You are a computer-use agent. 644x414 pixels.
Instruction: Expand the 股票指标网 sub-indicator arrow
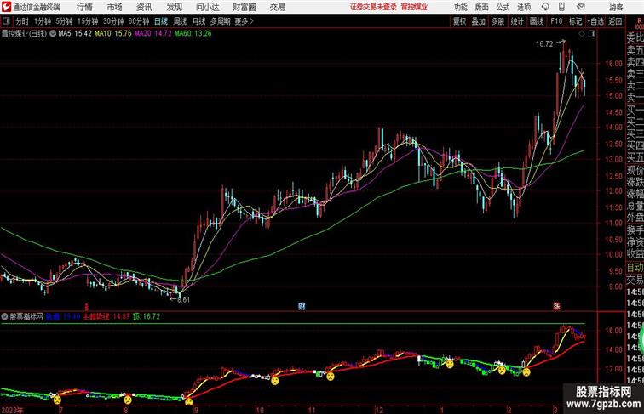click(4, 316)
